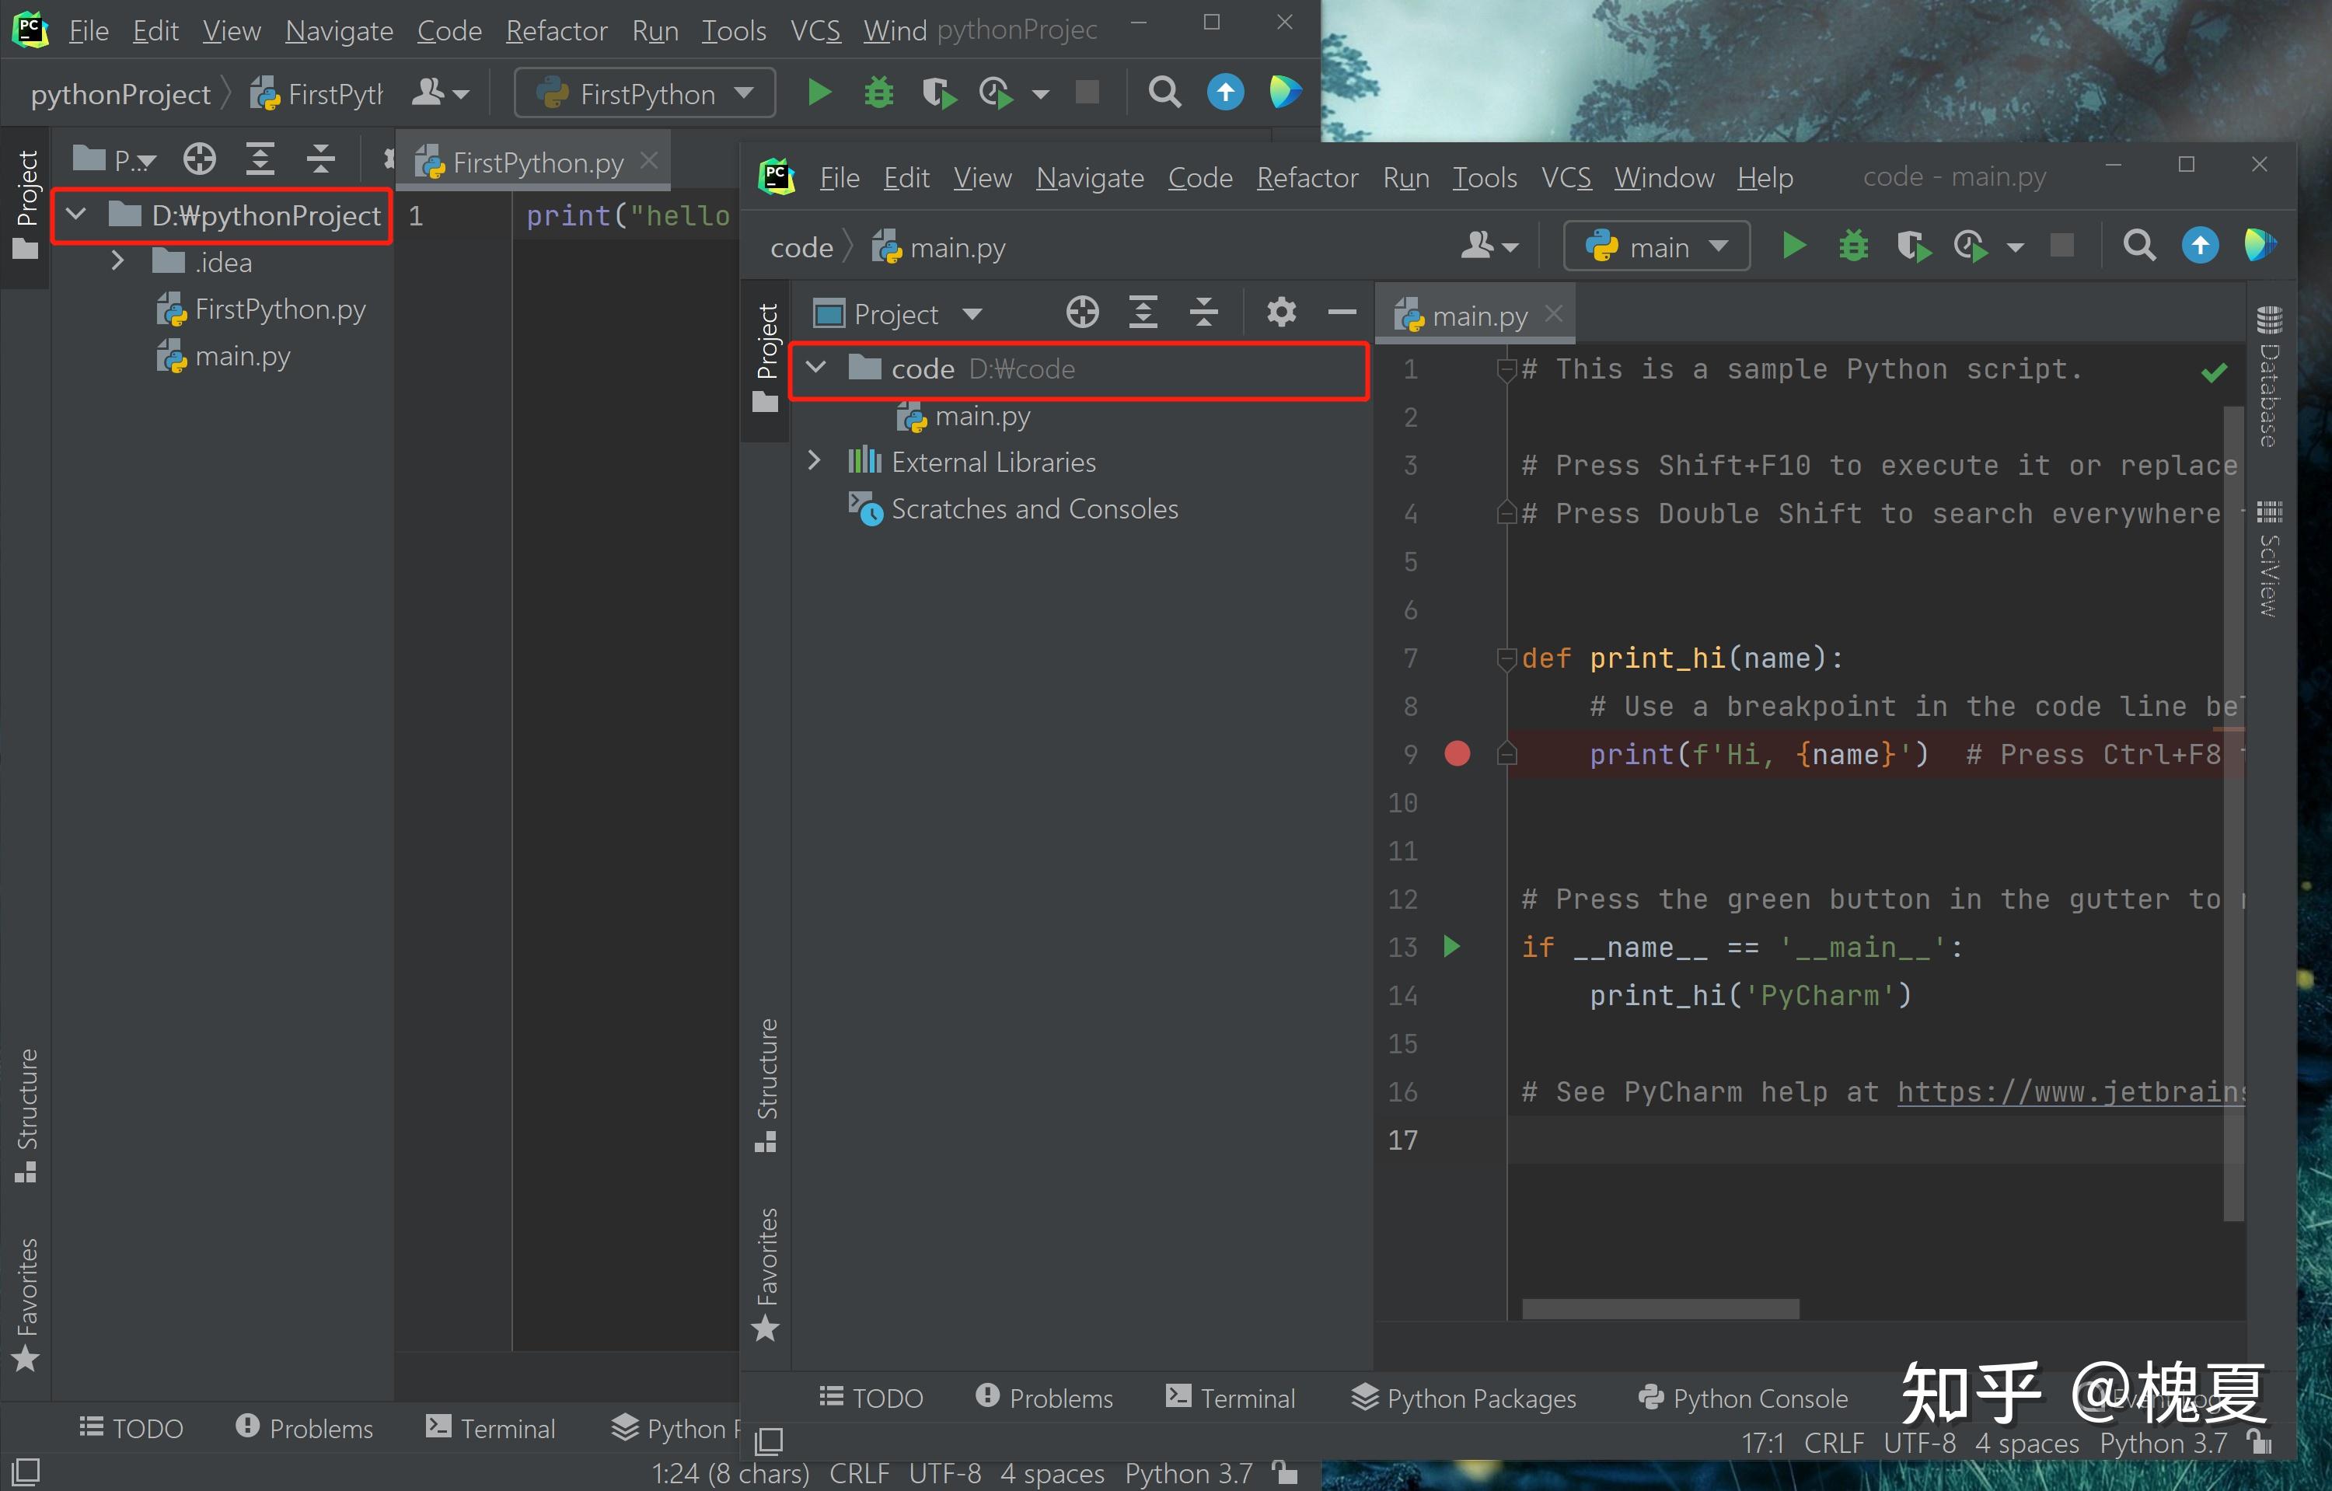Screen dimensions: 2332x1491
Task: Click CRLF line separator in front status bar
Action: pos(1833,1443)
